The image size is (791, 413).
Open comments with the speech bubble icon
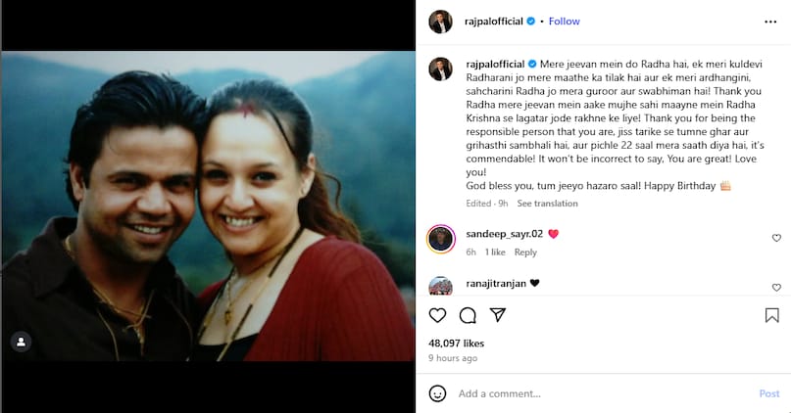(468, 315)
